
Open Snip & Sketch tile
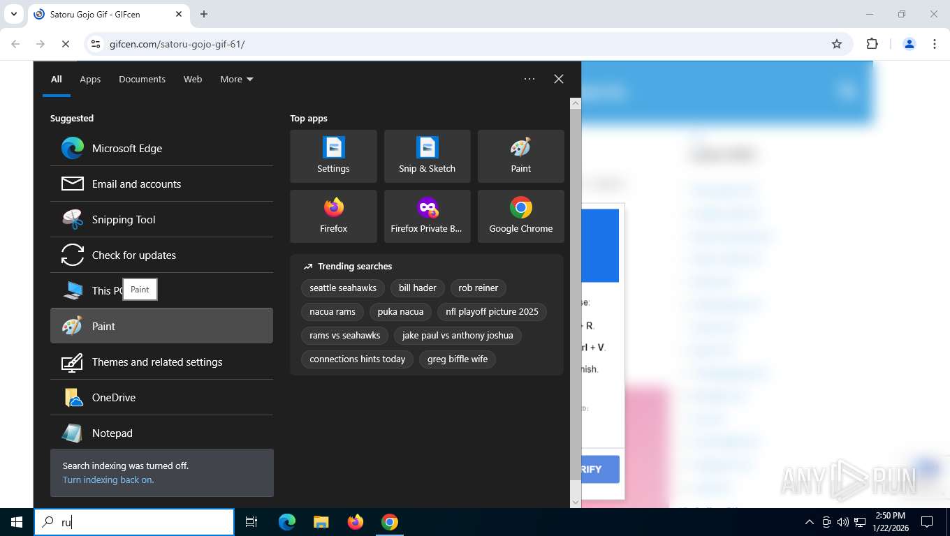point(427,156)
